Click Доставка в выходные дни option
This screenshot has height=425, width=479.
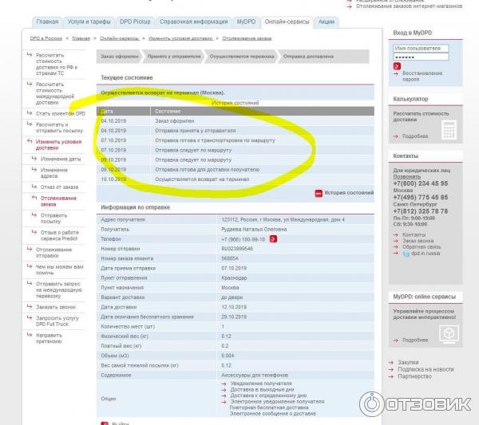pos(262,390)
